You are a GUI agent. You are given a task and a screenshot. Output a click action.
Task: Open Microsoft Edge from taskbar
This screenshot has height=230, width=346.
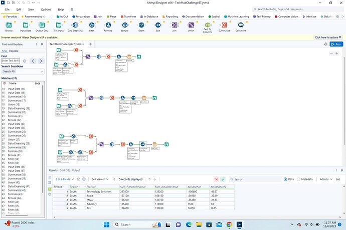[x=189, y=224]
